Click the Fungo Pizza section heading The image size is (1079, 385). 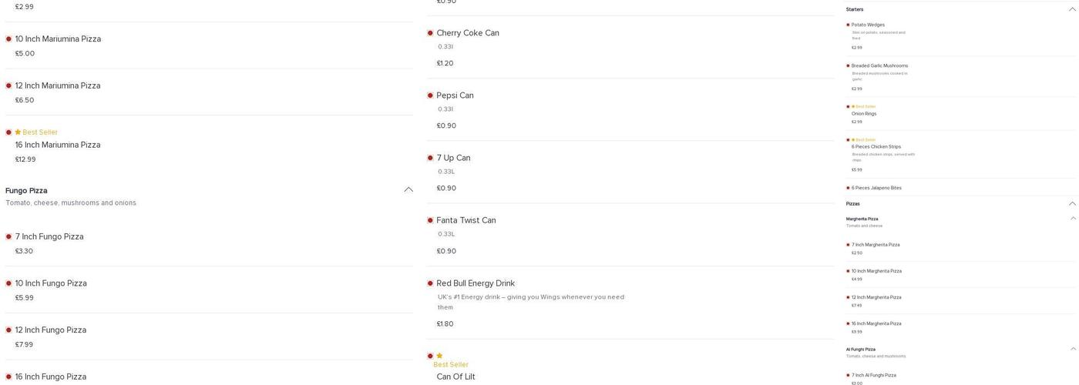point(26,190)
